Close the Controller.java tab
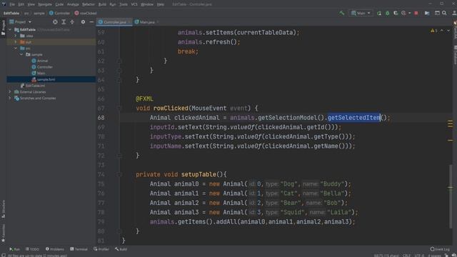 point(129,22)
